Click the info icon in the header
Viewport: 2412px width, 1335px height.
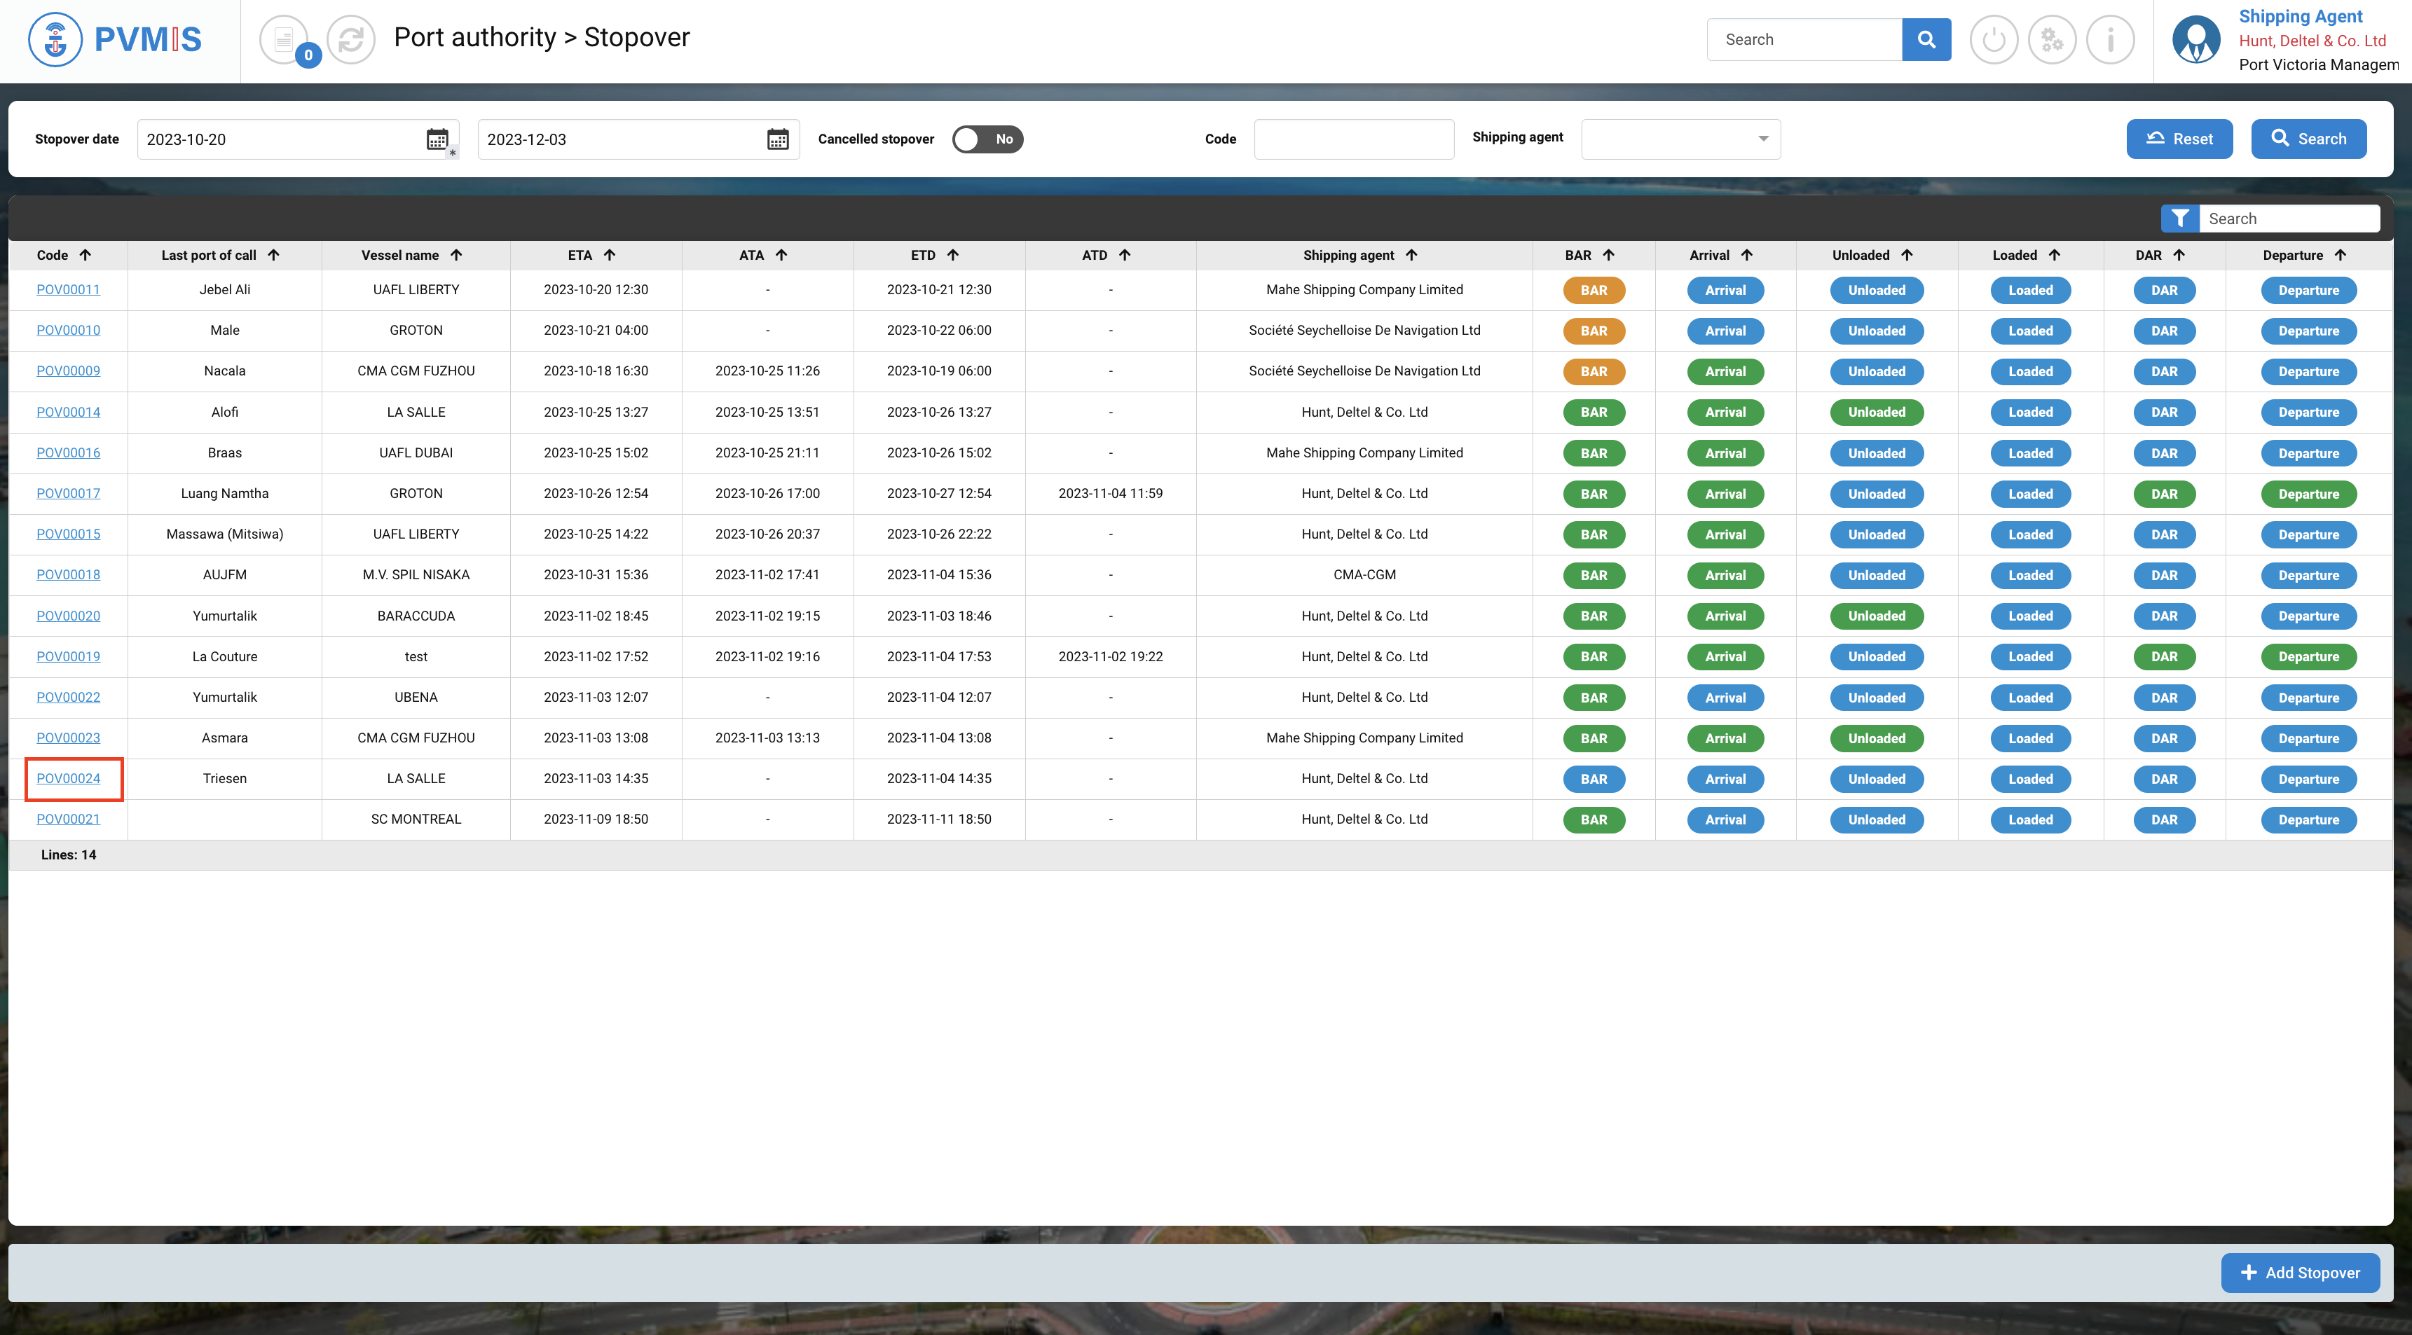2111,39
